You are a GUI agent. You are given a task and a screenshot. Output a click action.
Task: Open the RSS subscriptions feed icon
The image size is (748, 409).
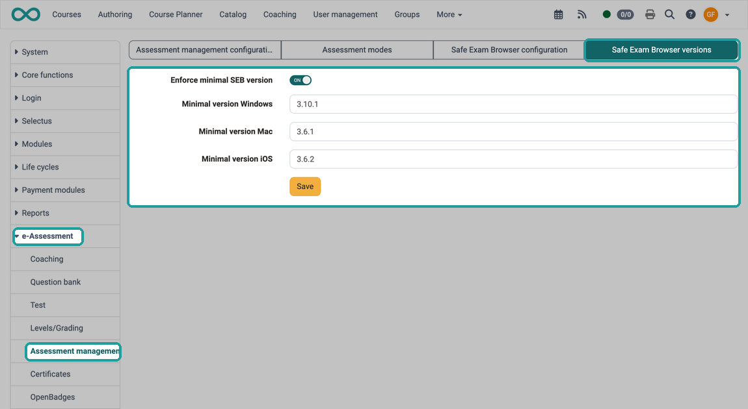point(581,14)
